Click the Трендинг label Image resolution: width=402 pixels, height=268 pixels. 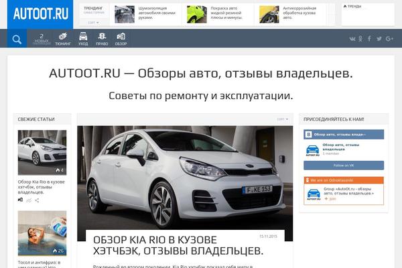pos(93,8)
